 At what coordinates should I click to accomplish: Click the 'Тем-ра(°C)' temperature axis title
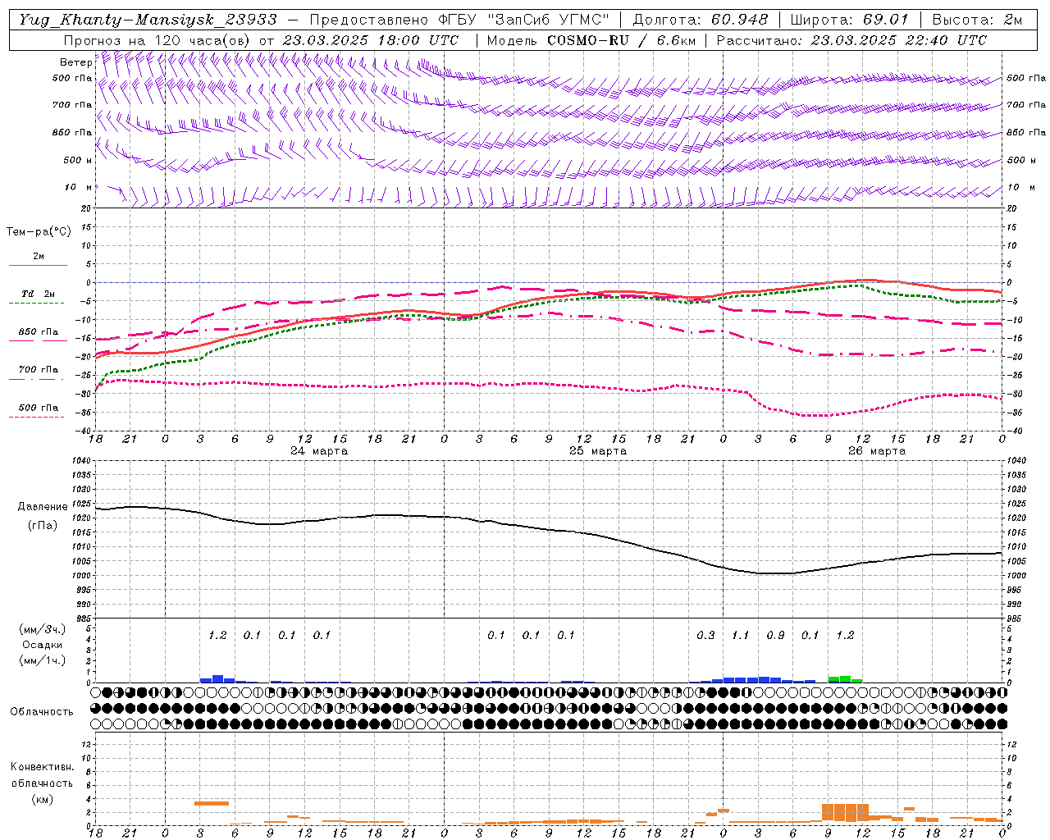tap(39, 232)
